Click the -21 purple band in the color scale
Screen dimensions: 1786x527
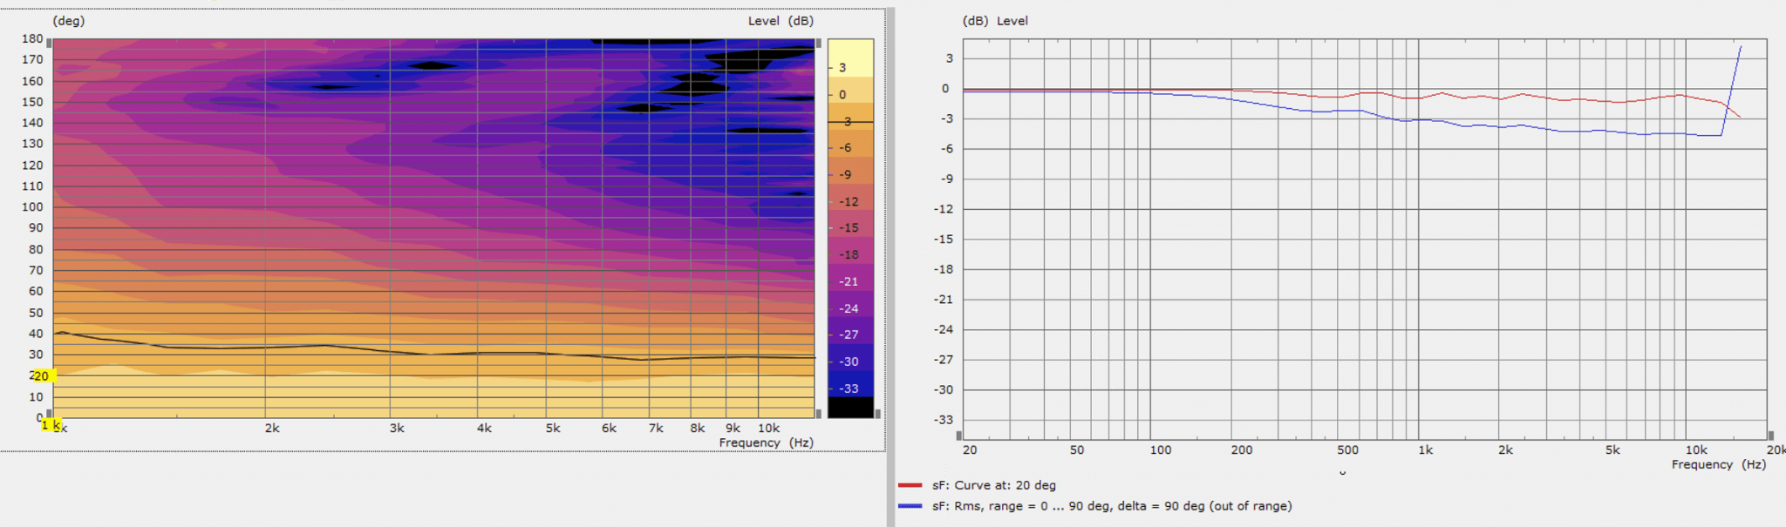pos(850,281)
